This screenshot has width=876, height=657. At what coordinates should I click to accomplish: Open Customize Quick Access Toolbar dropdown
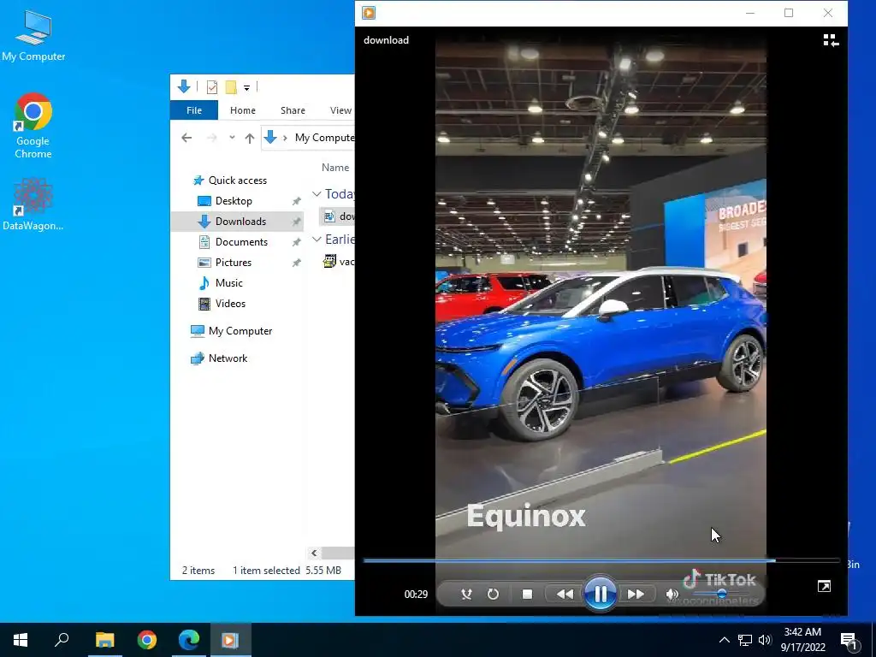(x=246, y=88)
